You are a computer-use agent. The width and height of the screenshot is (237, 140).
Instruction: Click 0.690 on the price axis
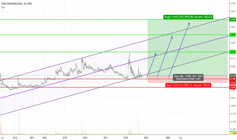pos(233,11)
